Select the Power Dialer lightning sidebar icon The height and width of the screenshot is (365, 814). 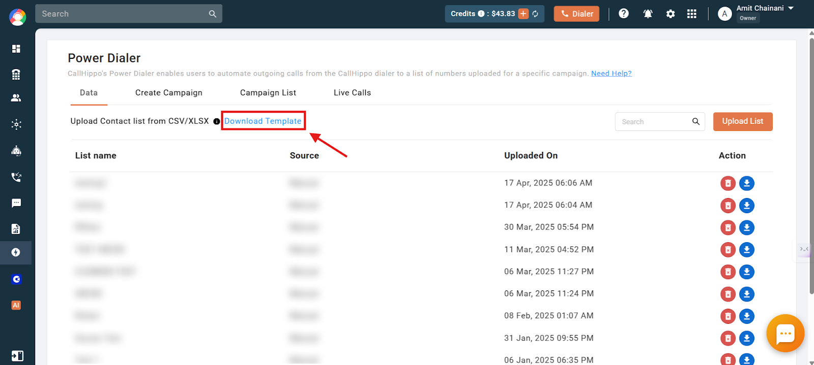(x=16, y=252)
